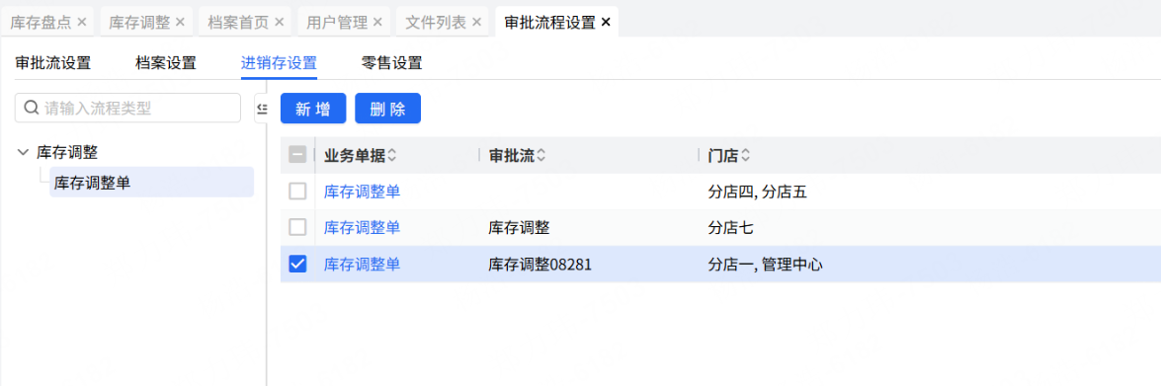Open the 零售设置 tab
The width and height of the screenshot is (1161, 386).
coord(391,63)
